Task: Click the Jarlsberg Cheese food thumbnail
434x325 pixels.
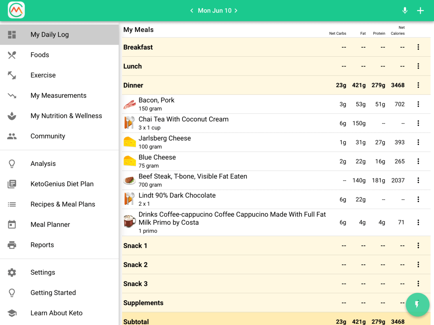Action: pyautogui.click(x=129, y=142)
